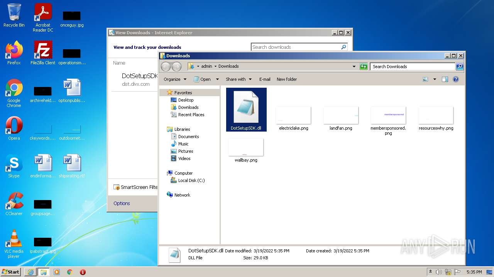Open Downloads in navigation pane
This screenshot has height=277, width=494.
(x=188, y=107)
